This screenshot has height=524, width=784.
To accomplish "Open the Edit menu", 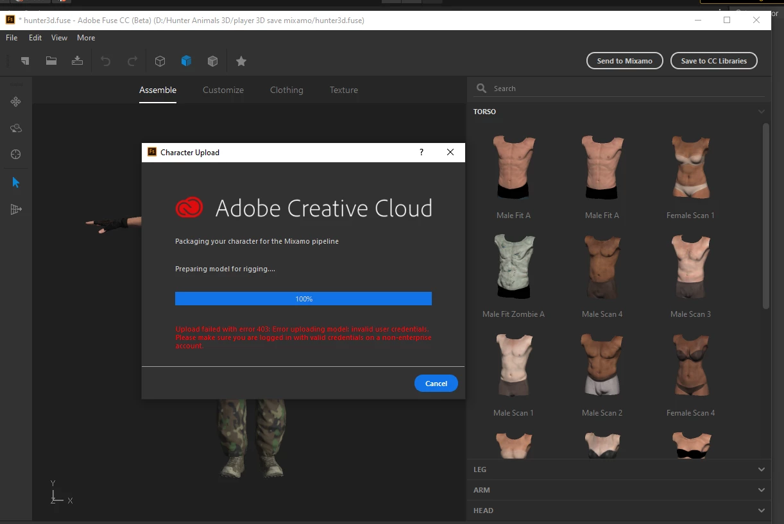I will click(x=35, y=38).
